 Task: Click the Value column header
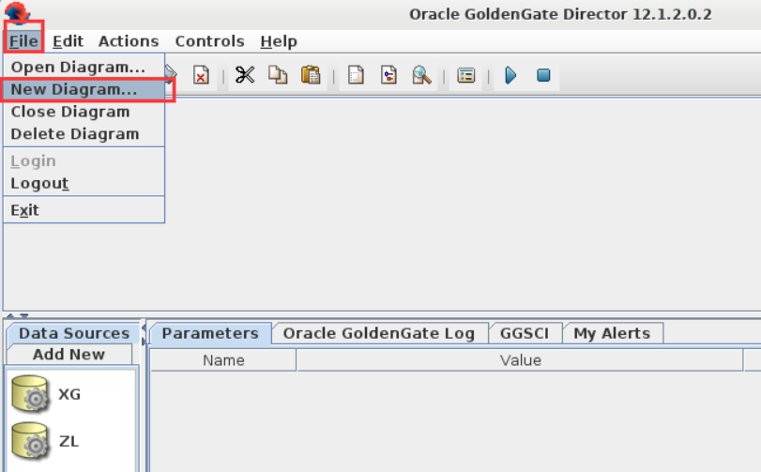pyautogui.click(x=520, y=360)
